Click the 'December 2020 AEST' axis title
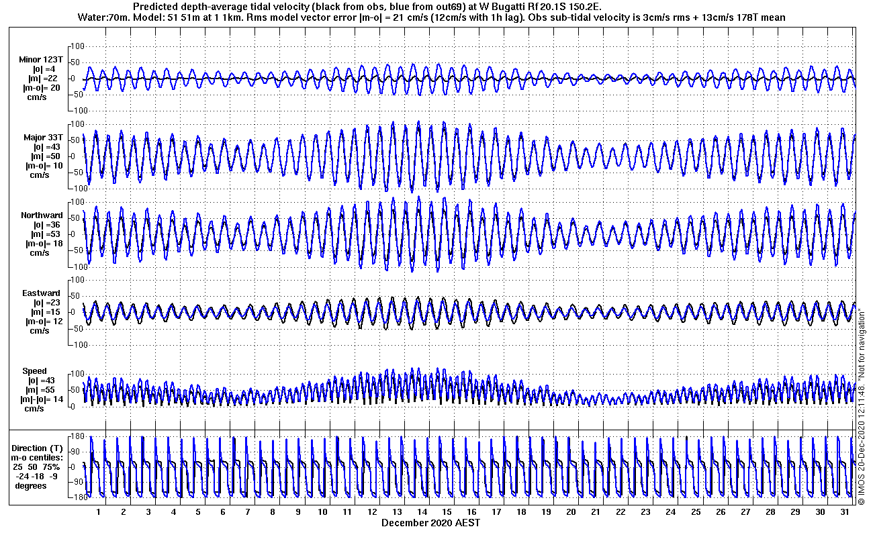 tap(430, 522)
